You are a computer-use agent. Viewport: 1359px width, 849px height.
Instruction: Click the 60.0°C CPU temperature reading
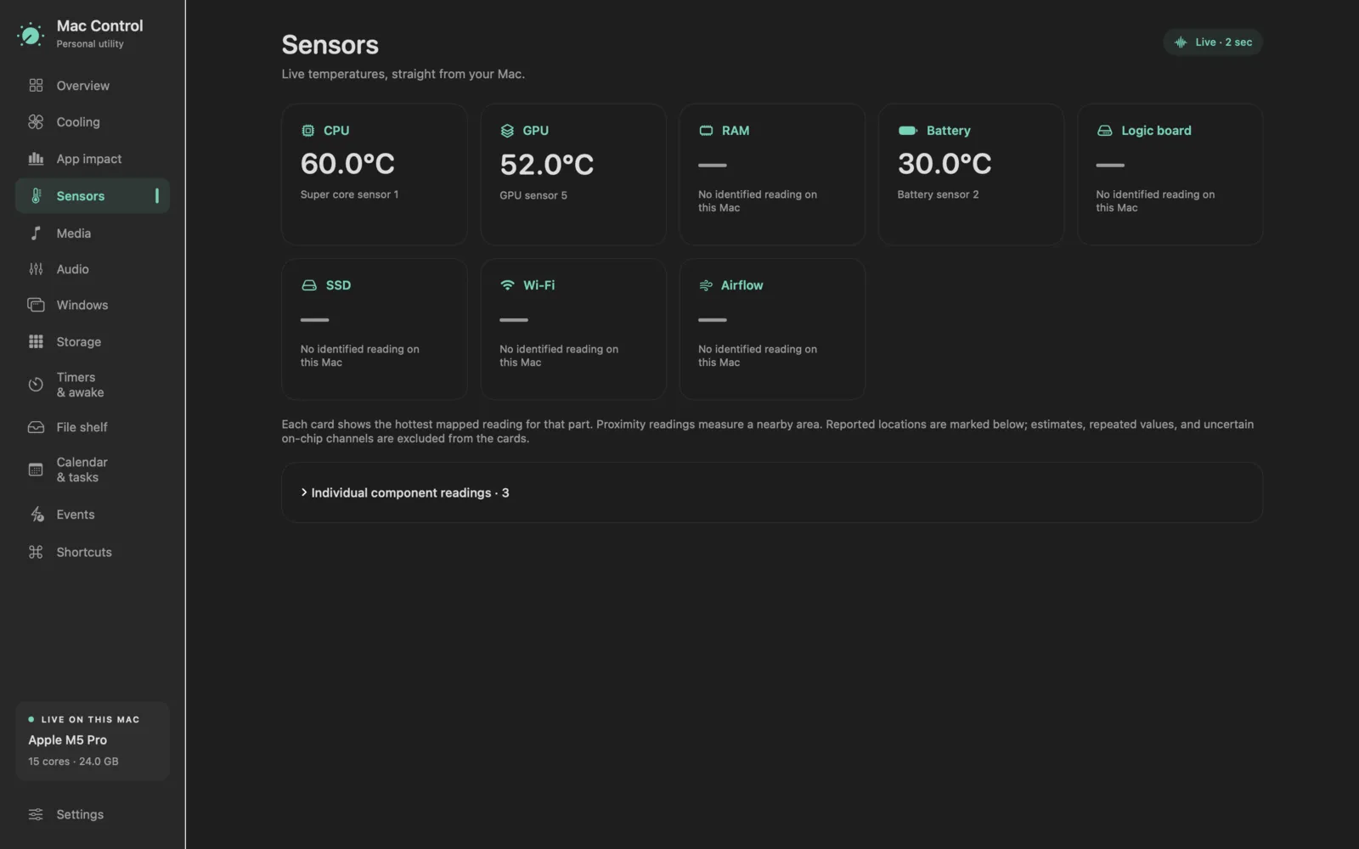[x=347, y=164]
